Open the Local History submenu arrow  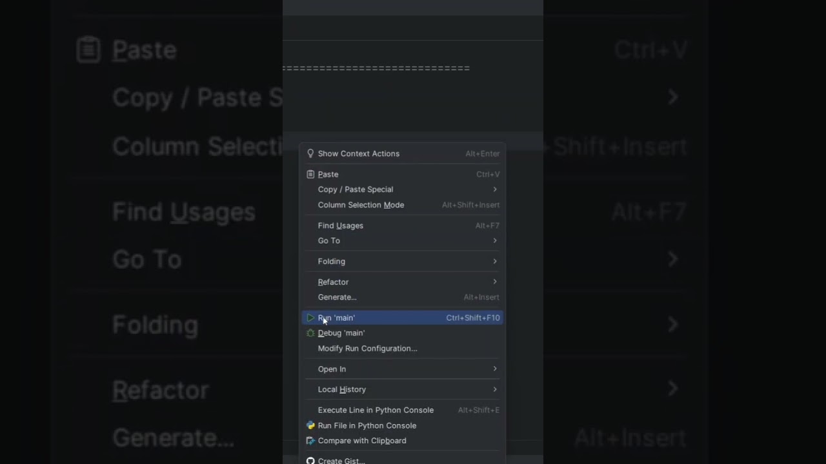(495, 389)
